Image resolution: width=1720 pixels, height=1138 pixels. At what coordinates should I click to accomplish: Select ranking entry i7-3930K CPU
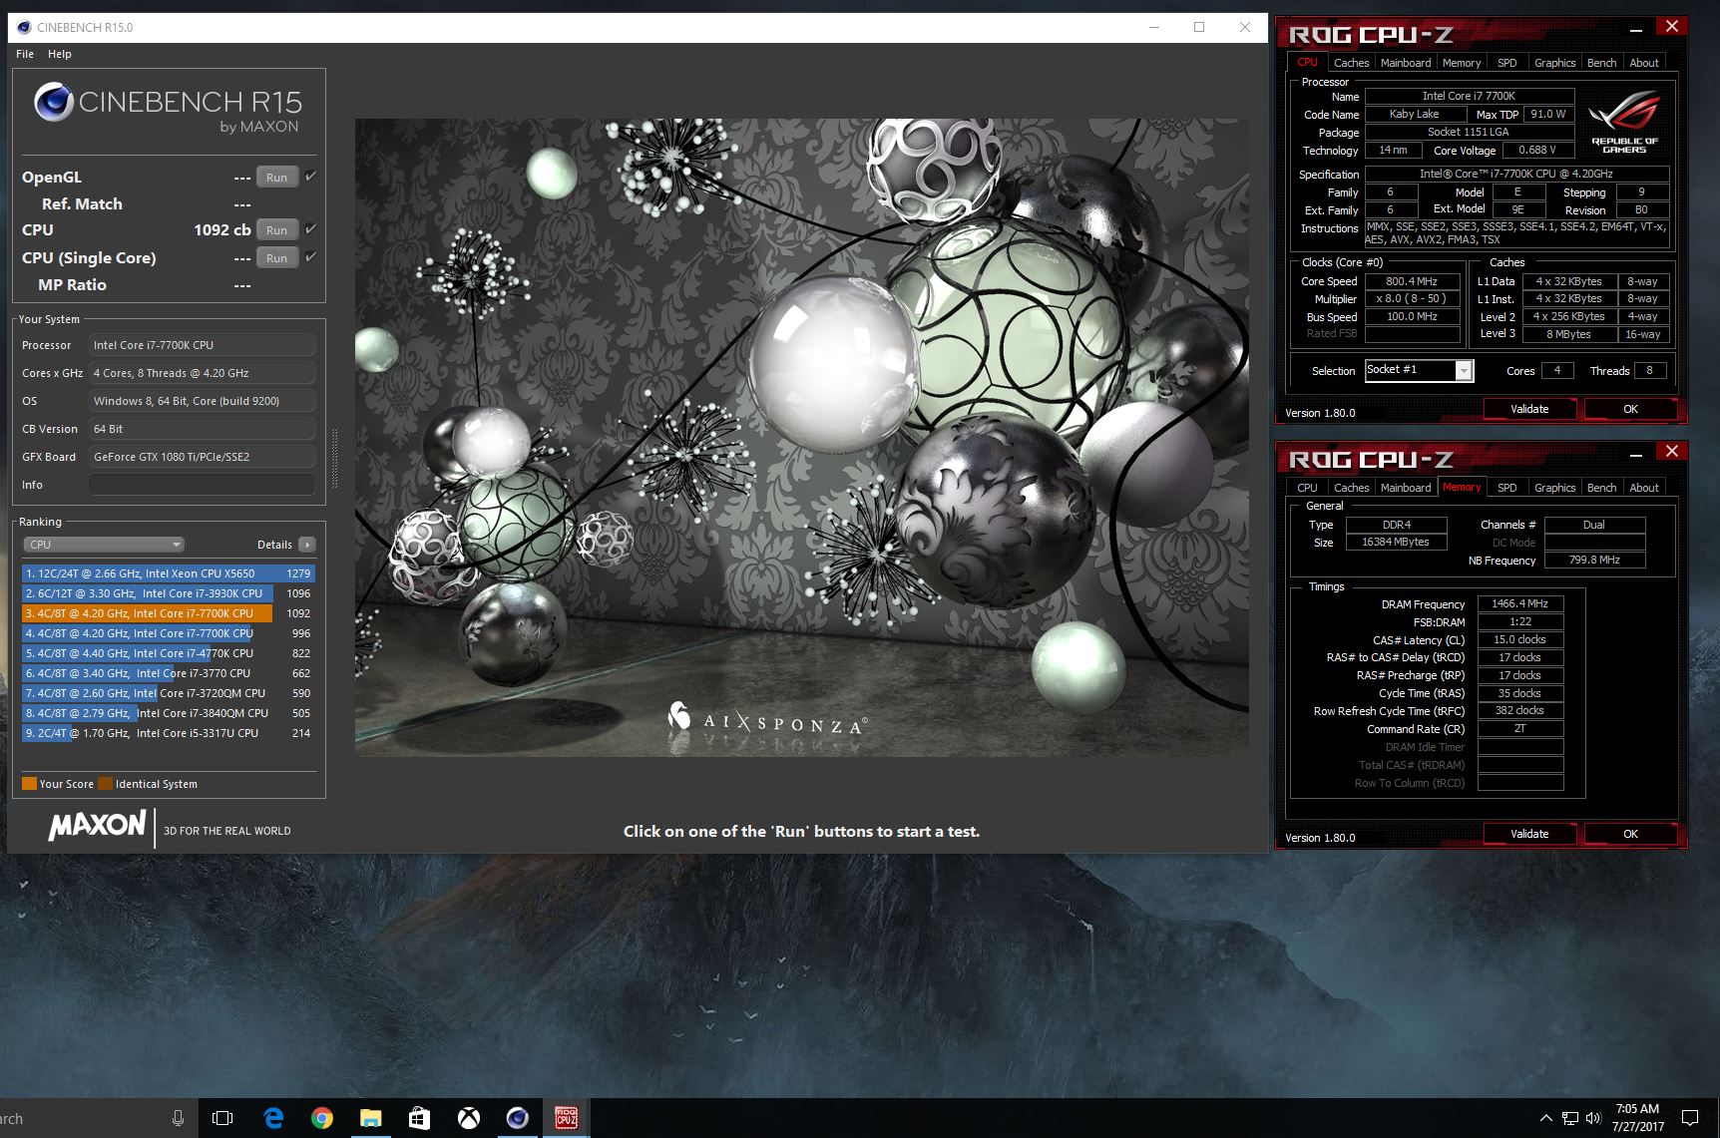click(168, 593)
